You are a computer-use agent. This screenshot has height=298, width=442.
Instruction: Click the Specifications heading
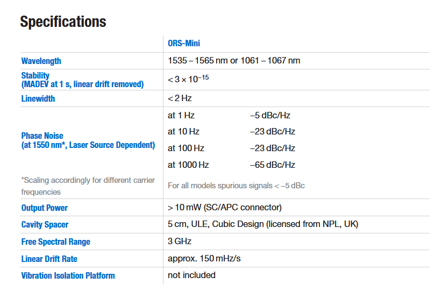pyautogui.click(x=63, y=22)
